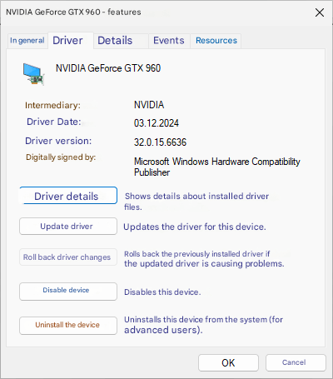The image size is (333, 379).
Task: Click Roll back driver changes button
Action: point(68,257)
